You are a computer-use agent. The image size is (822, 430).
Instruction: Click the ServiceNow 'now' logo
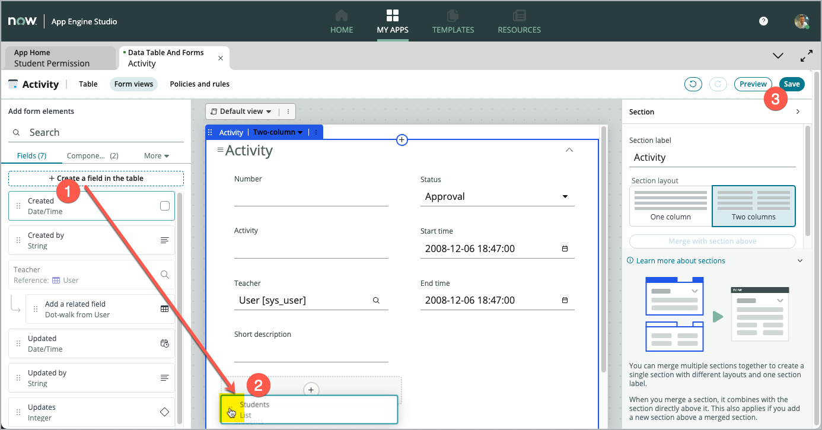(x=23, y=21)
